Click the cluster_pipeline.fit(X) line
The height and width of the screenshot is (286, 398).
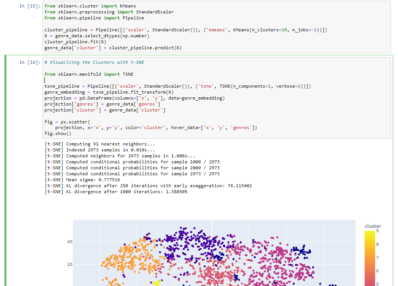75,42
